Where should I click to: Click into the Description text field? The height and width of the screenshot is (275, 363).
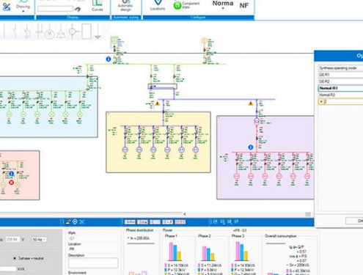point(93,263)
